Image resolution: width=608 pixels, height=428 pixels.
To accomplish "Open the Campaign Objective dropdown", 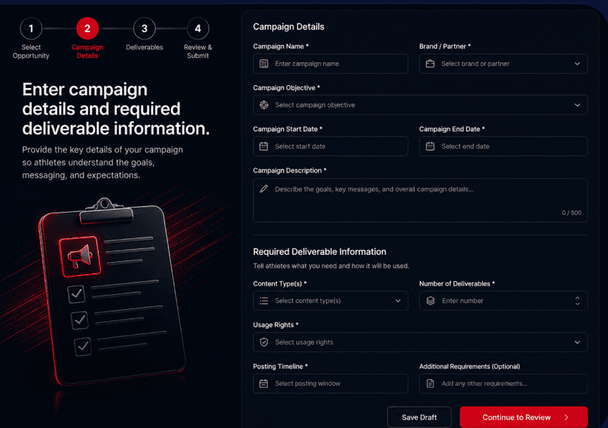I will 420,104.
